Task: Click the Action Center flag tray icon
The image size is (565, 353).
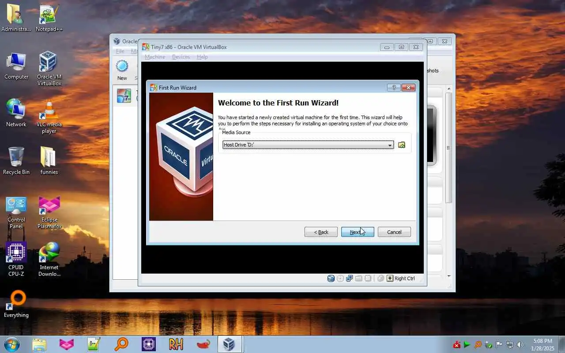Action: click(499, 345)
